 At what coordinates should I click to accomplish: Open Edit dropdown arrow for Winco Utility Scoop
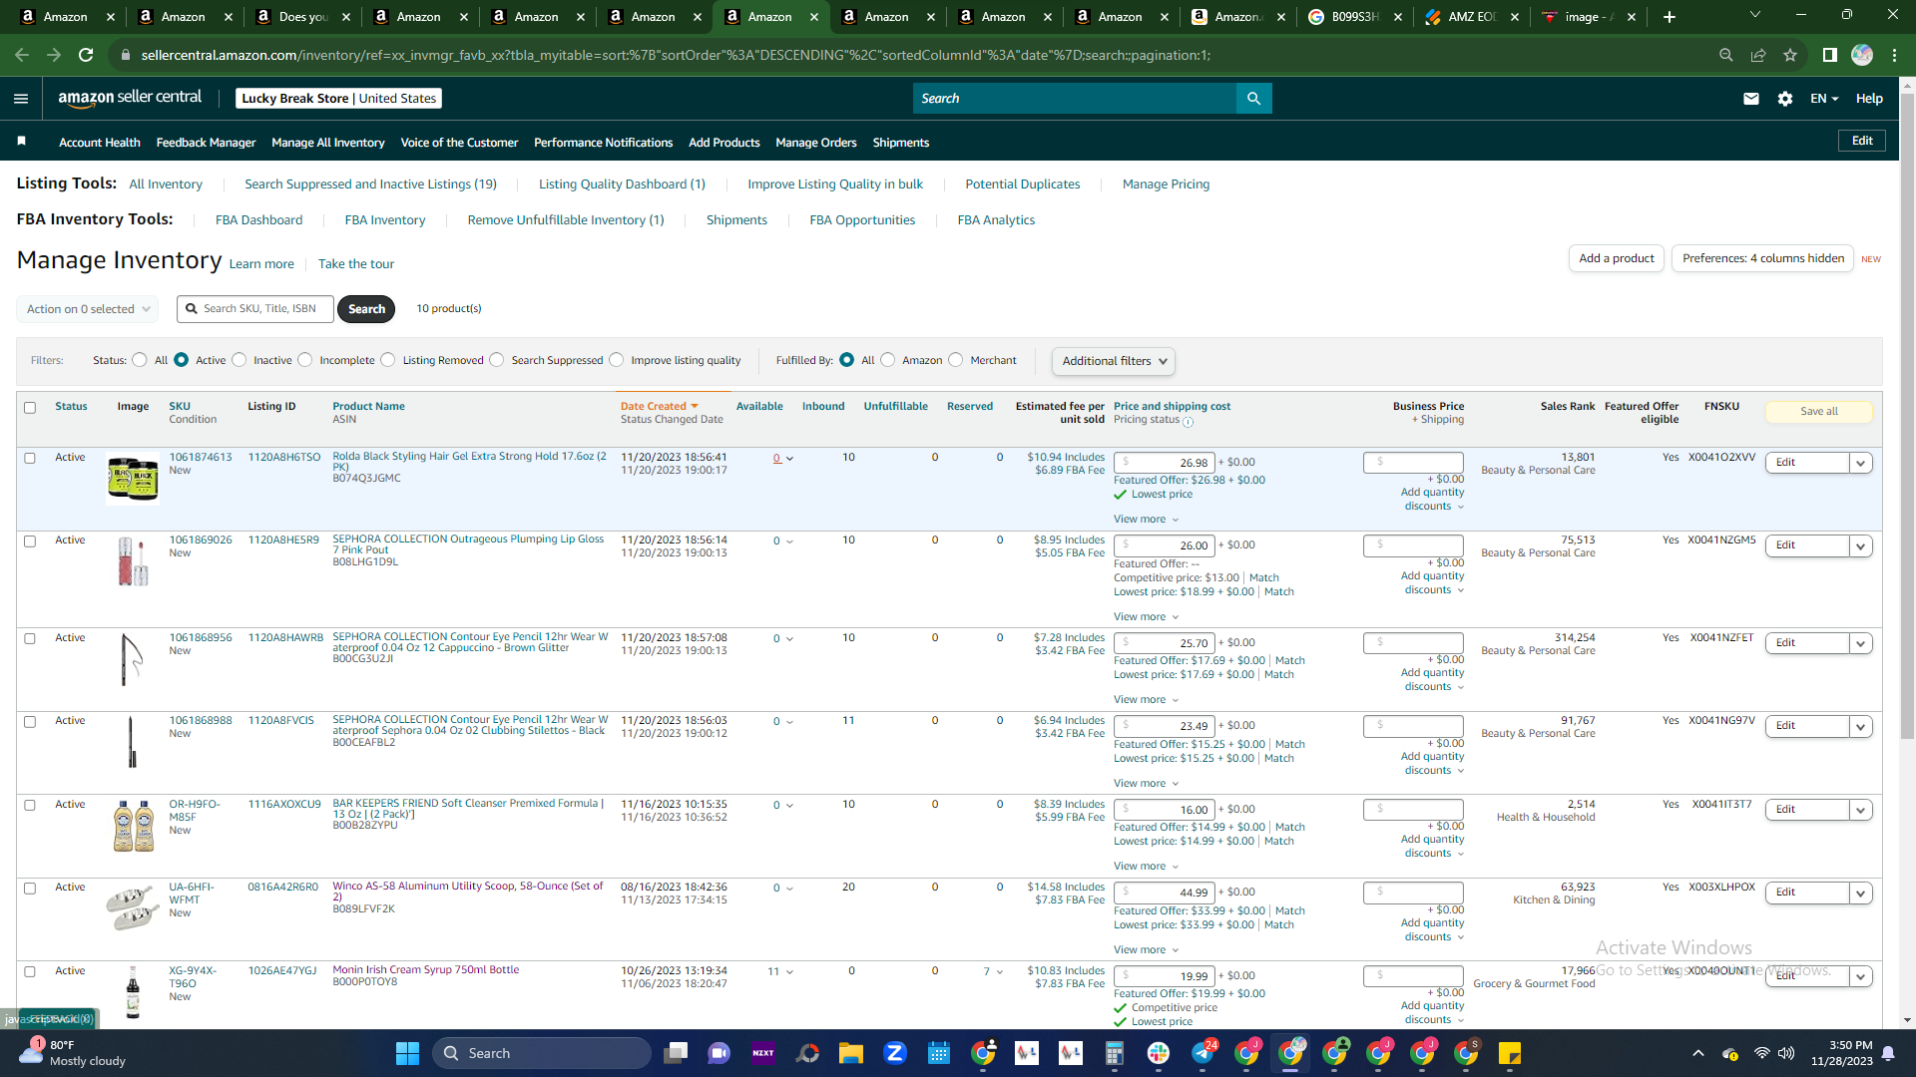coord(1861,893)
